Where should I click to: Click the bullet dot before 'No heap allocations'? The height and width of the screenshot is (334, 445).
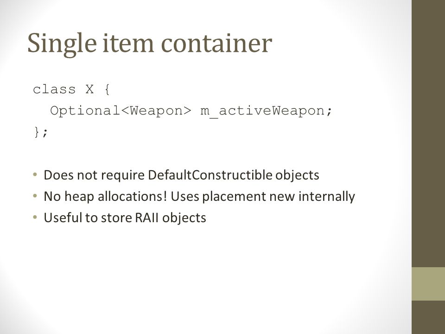tap(35, 196)
